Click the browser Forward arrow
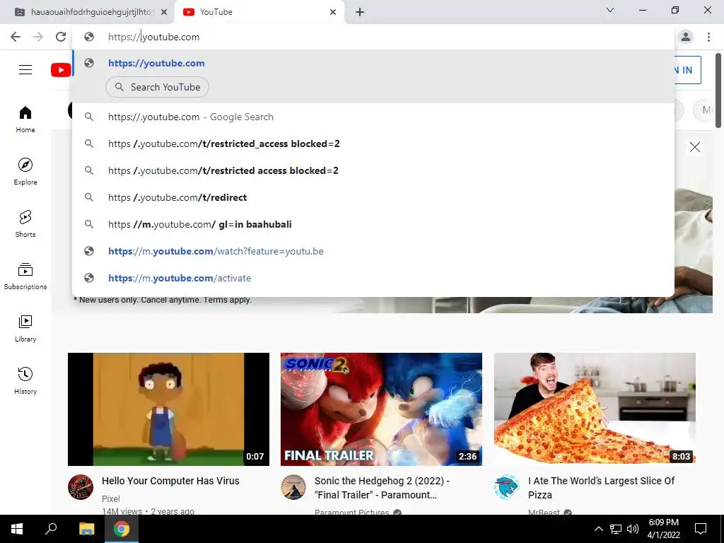The image size is (724, 543). 38,37
